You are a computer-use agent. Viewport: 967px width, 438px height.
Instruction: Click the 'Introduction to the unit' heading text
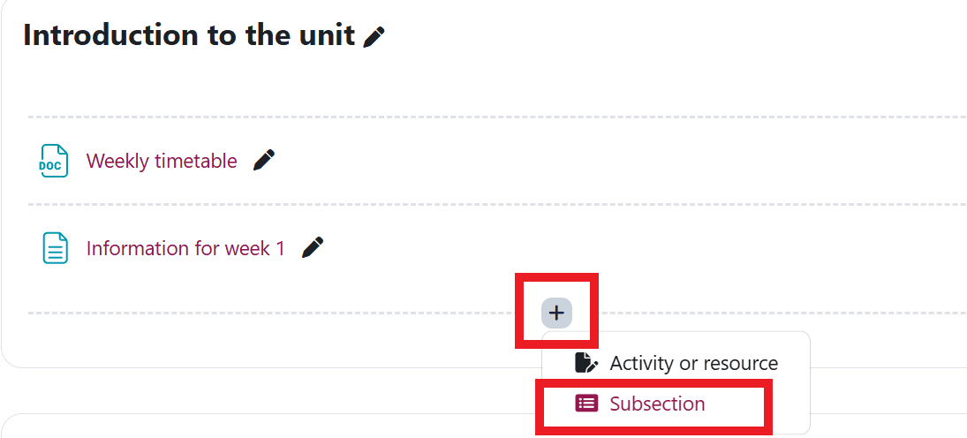[x=188, y=36]
